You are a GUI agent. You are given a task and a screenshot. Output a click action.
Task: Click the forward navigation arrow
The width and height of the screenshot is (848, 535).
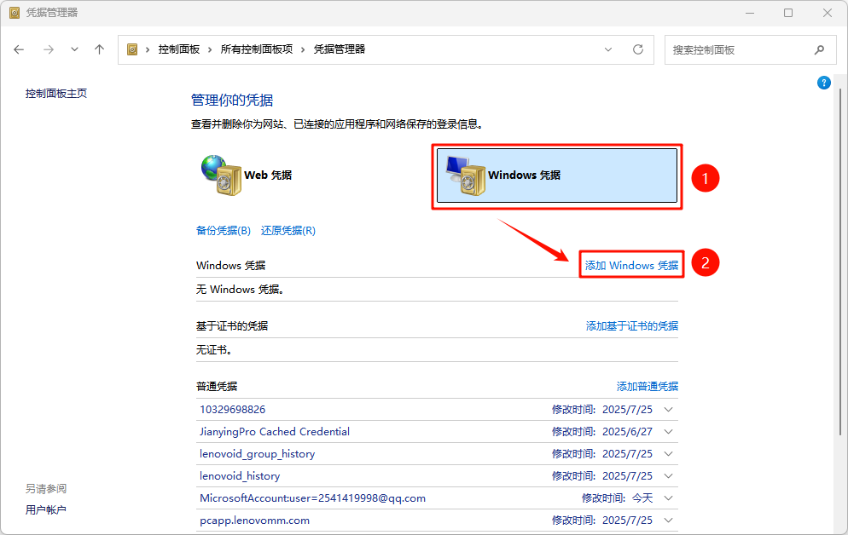(48, 49)
